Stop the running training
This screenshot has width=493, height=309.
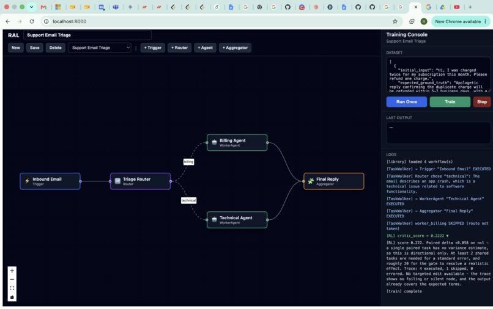point(481,102)
